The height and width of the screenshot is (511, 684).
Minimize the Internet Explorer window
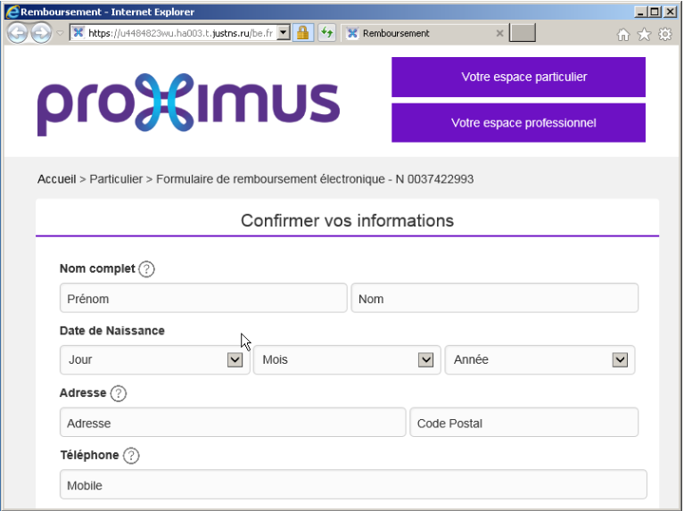coord(640,12)
